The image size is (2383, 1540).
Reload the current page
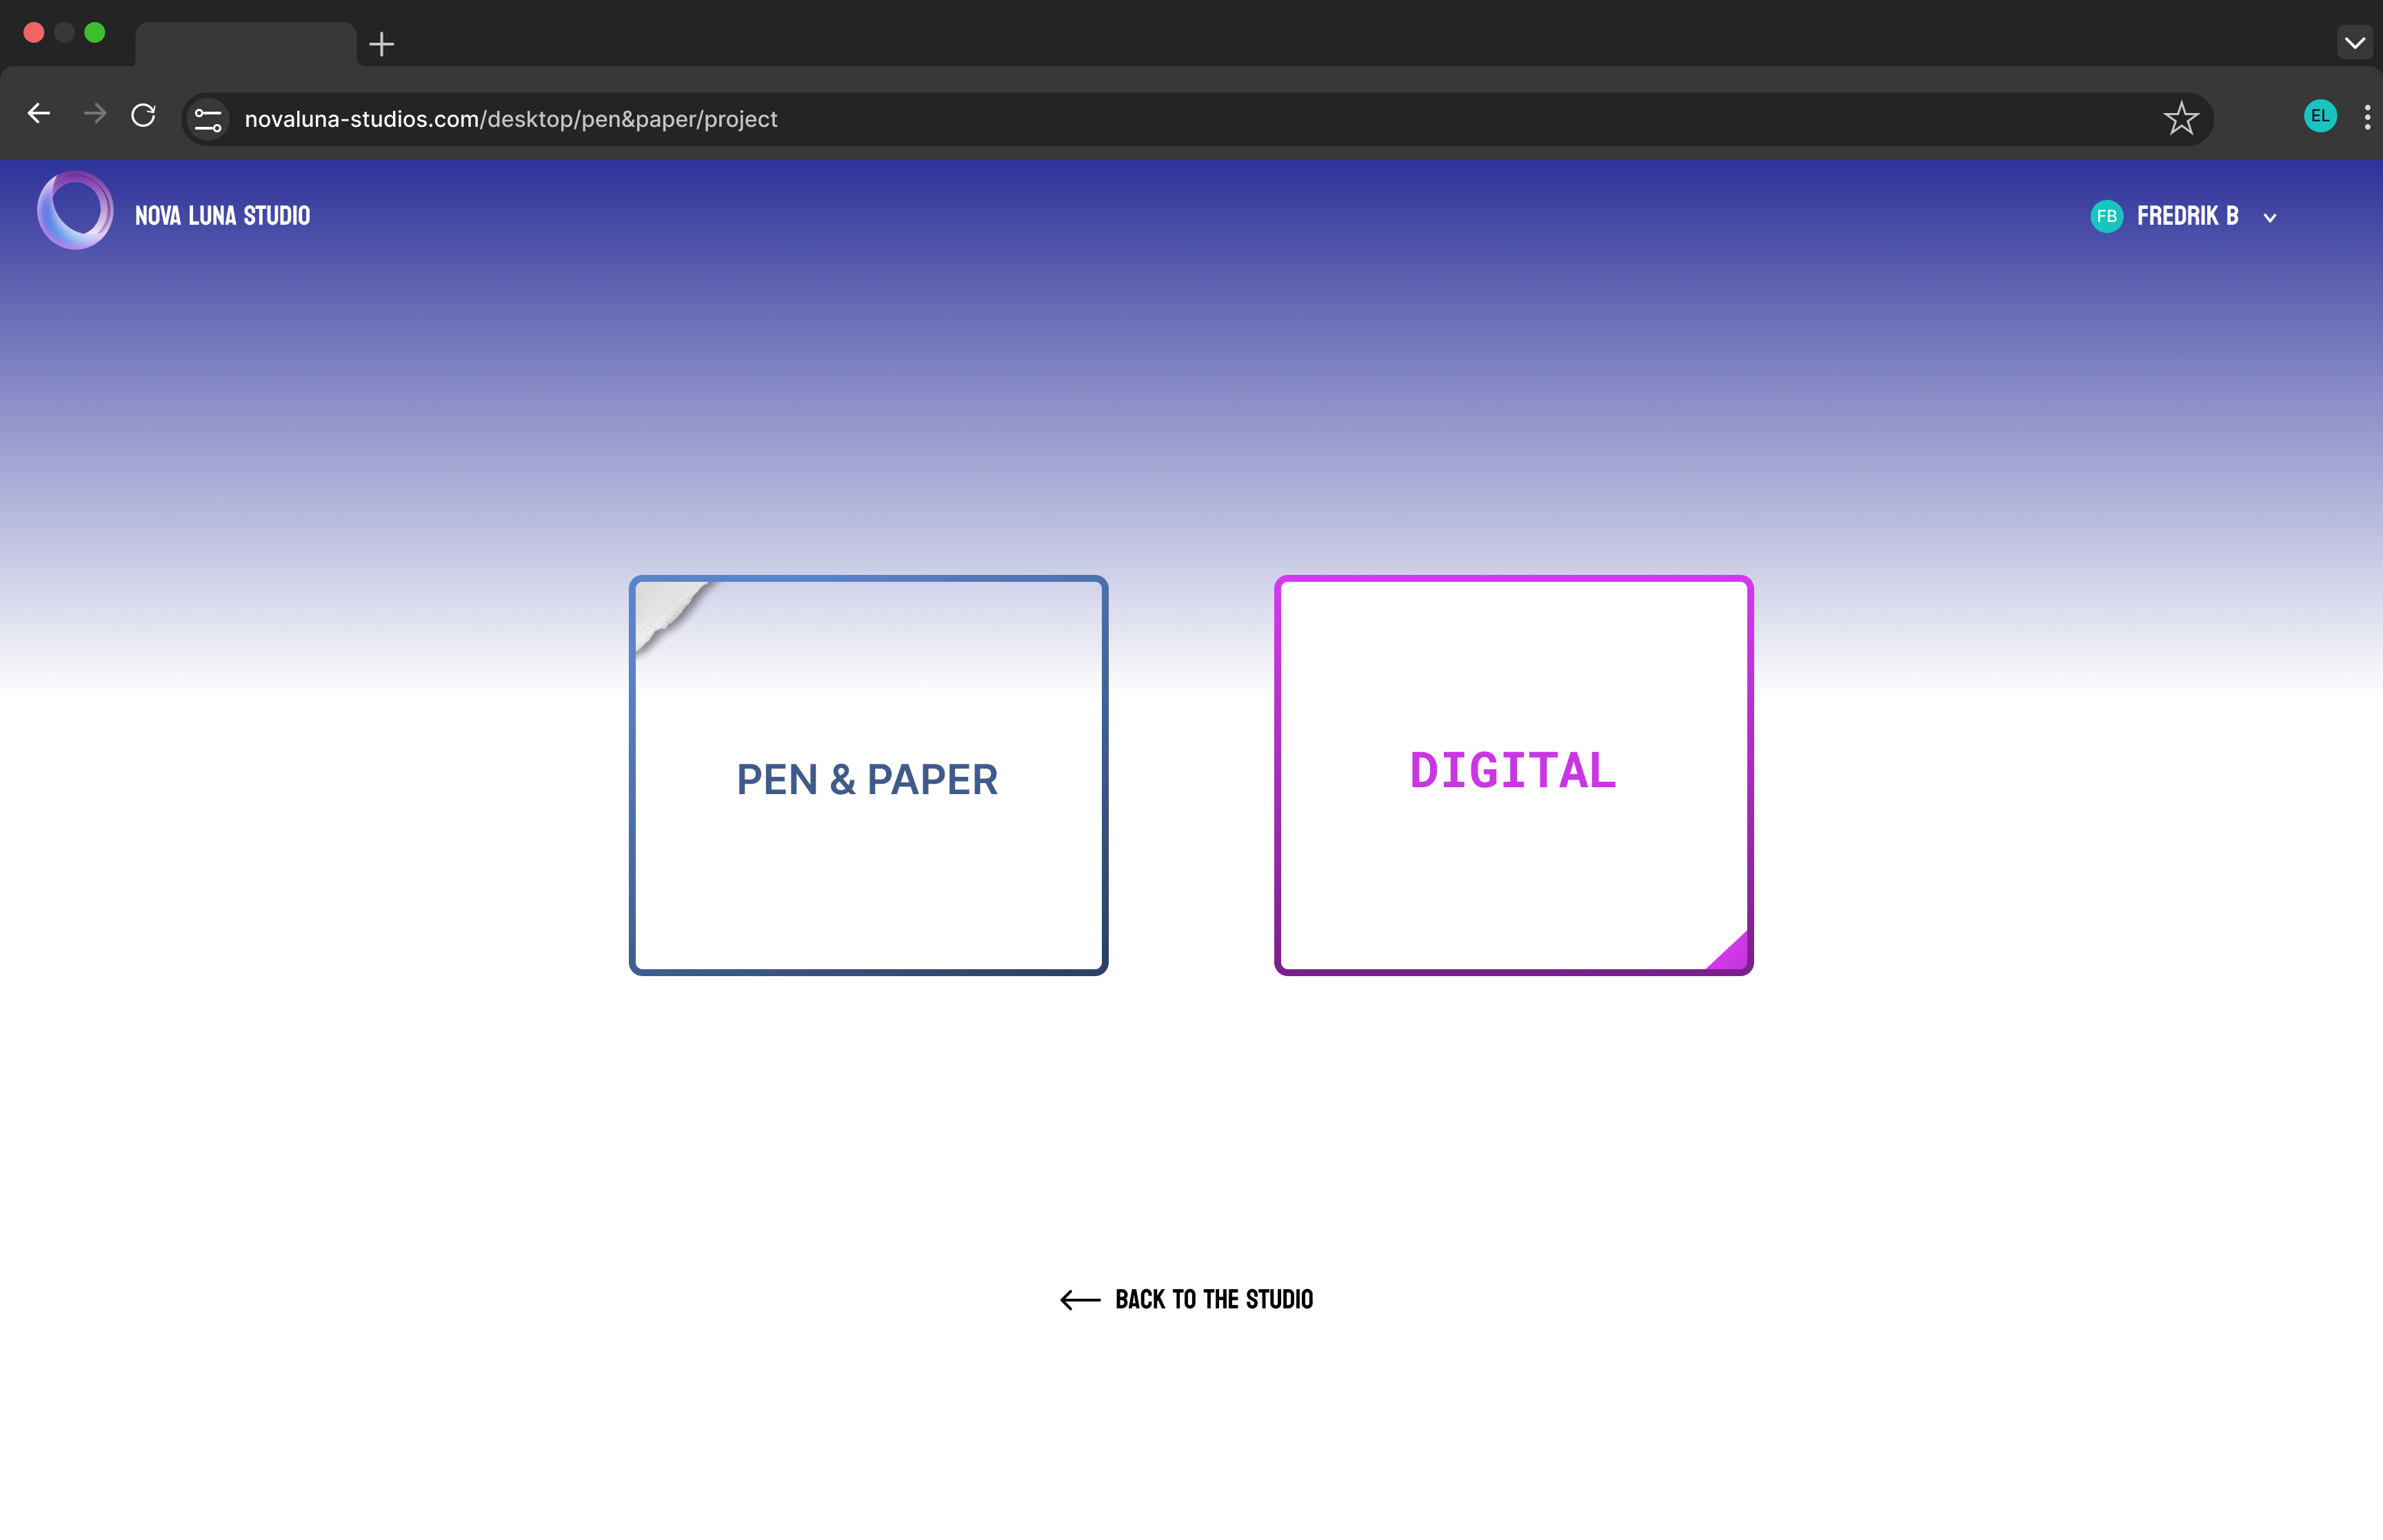click(144, 115)
